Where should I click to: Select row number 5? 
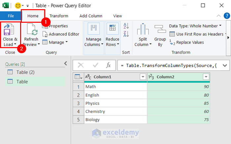pyautogui.click(x=79, y=120)
